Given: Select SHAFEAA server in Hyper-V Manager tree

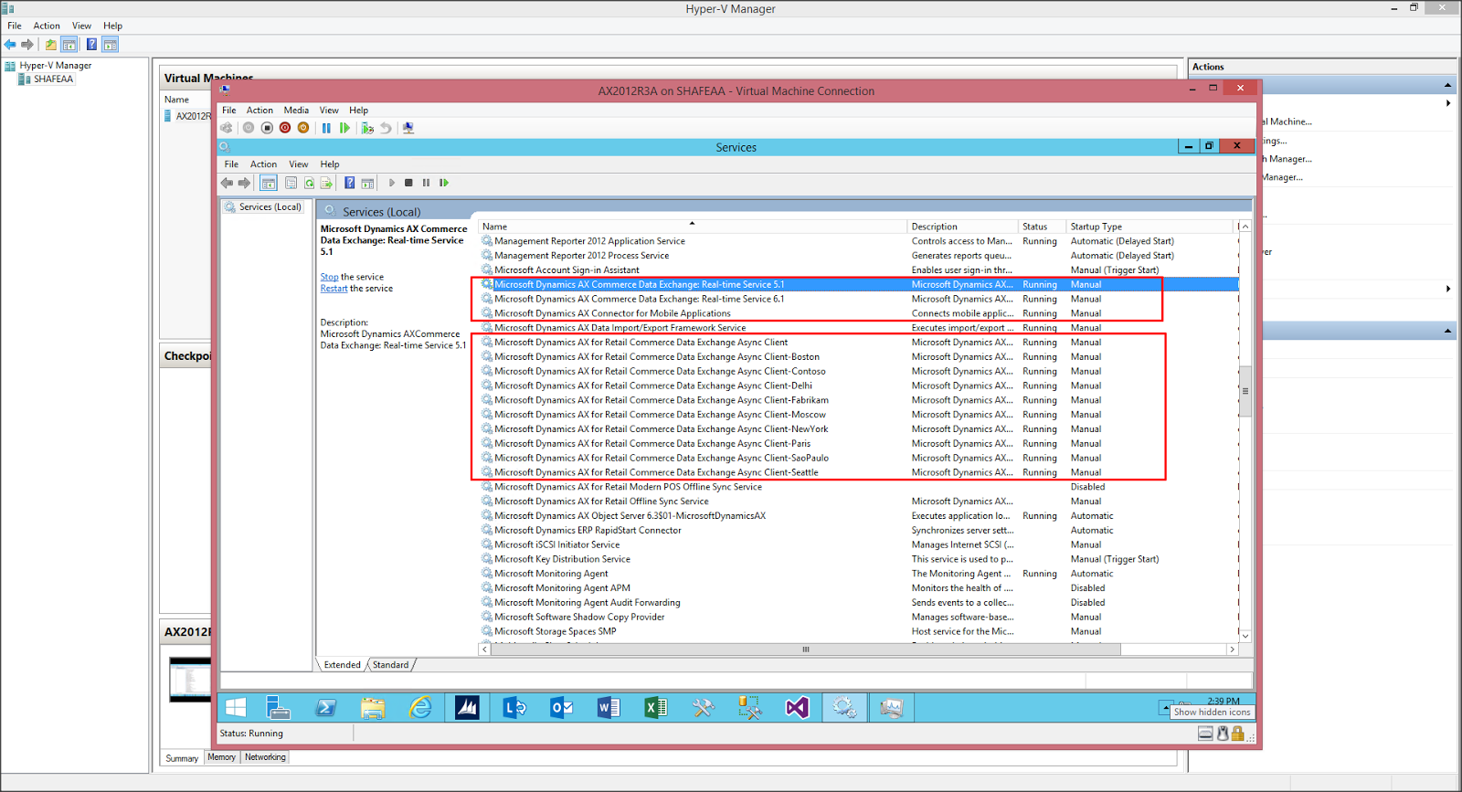Looking at the screenshot, I should (x=46, y=79).
